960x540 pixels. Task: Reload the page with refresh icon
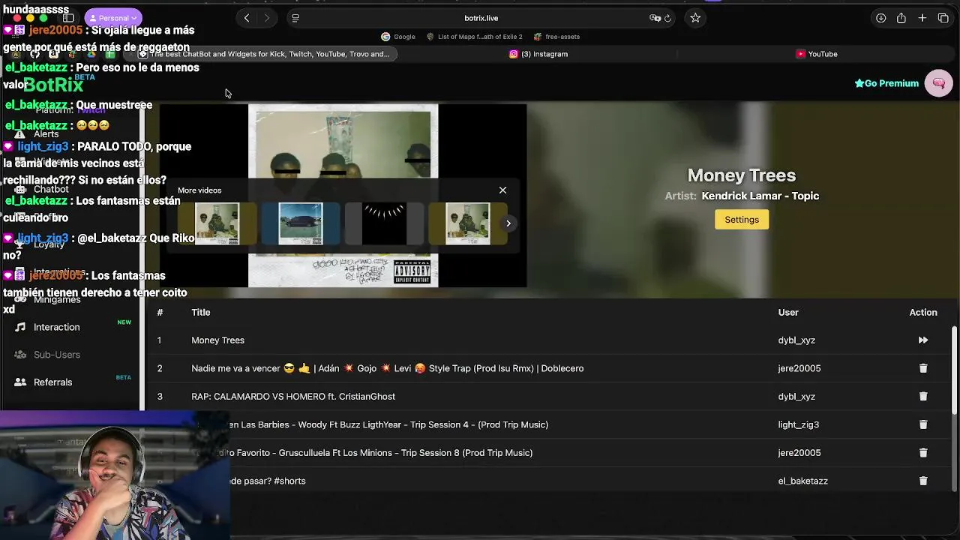(x=667, y=18)
